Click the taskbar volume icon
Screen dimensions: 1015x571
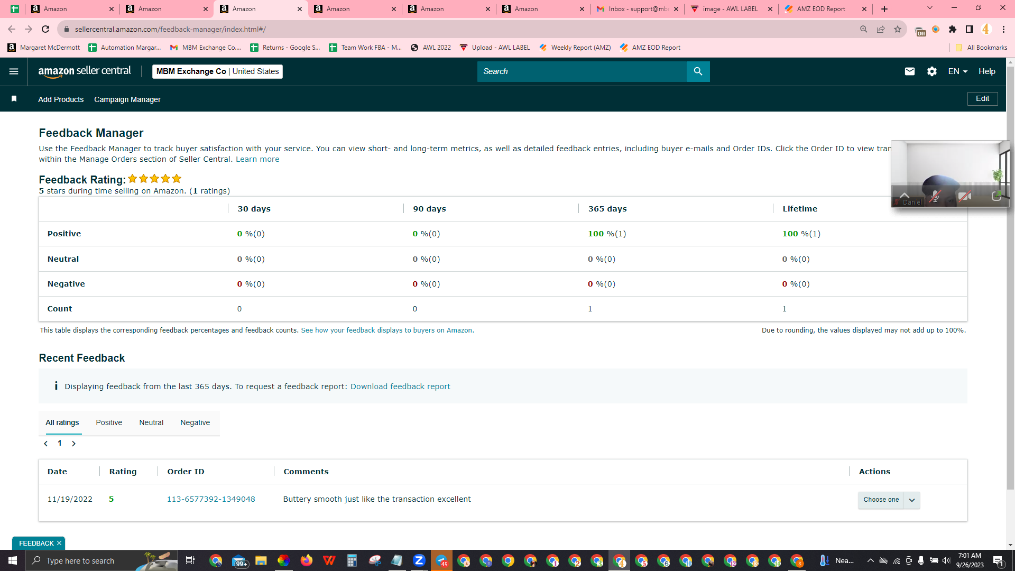pyautogui.click(x=946, y=560)
